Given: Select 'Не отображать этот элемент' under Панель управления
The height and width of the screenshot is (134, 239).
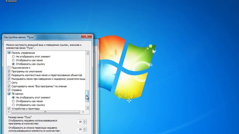Looking at the screenshot, I should 13,57.
